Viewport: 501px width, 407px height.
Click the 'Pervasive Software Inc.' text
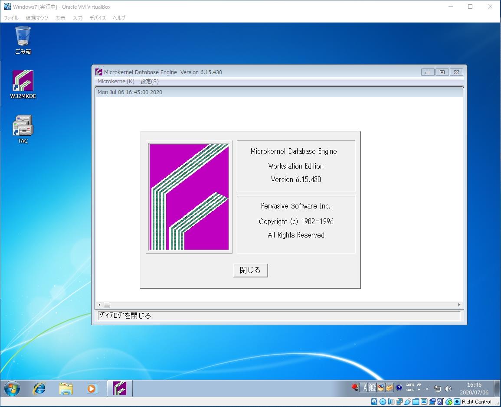(x=296, y=206)
